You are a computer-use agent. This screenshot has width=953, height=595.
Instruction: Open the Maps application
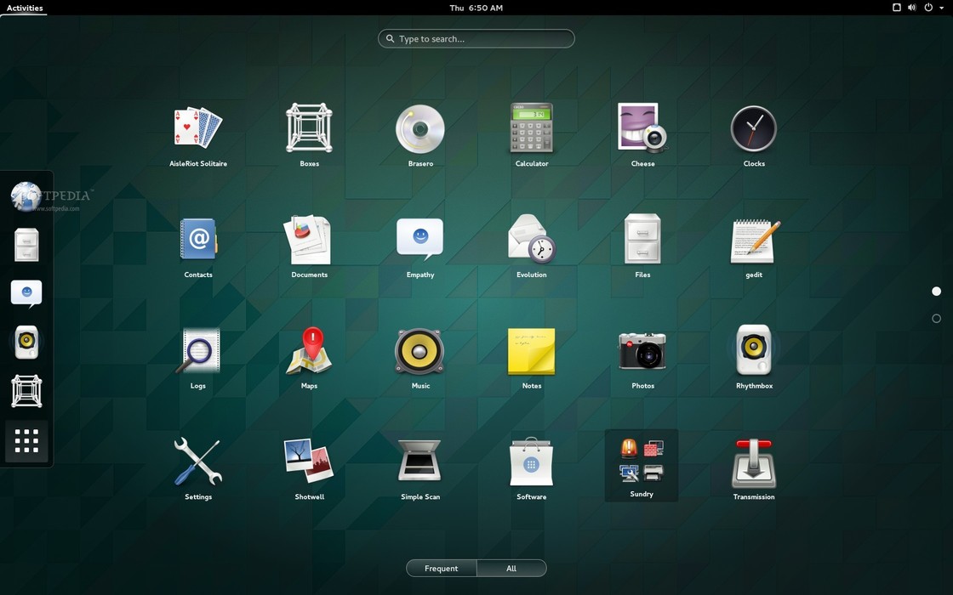click(x=309, y=358)
